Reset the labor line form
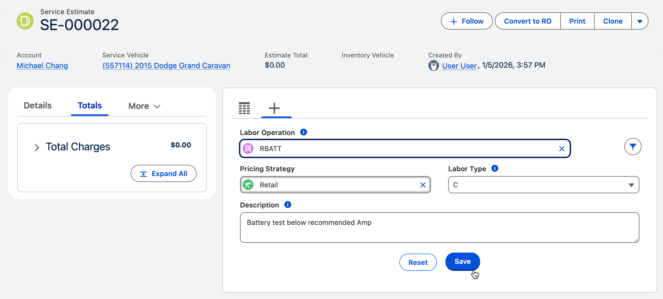This screenshot has width=663, height=299. [418, 262]
